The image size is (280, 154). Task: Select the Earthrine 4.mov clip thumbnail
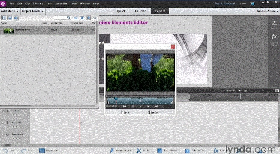(8, 31)
